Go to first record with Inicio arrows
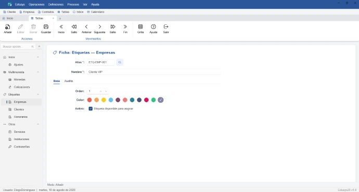This screenshot has height=192, width=359. click(x=61, y=26)
